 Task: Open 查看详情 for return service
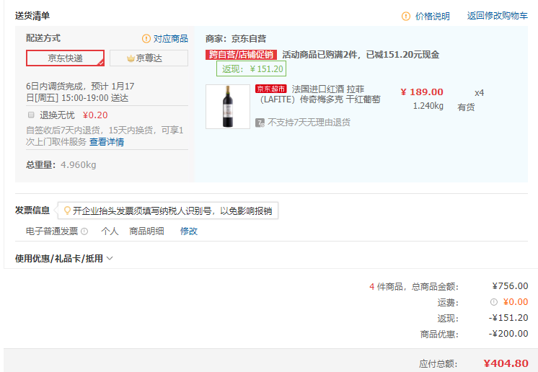point(107,142)
